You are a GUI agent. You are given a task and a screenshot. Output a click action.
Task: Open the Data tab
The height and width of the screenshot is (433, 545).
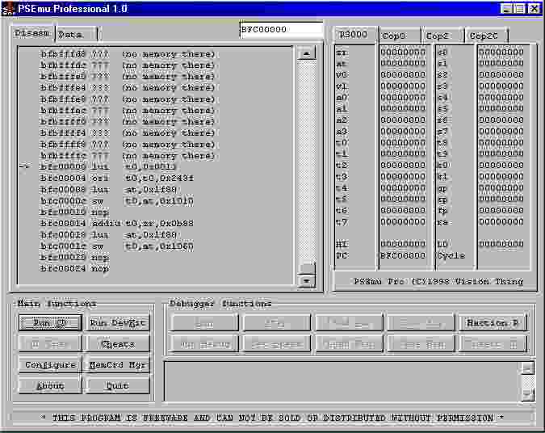[x=76, y=35]
